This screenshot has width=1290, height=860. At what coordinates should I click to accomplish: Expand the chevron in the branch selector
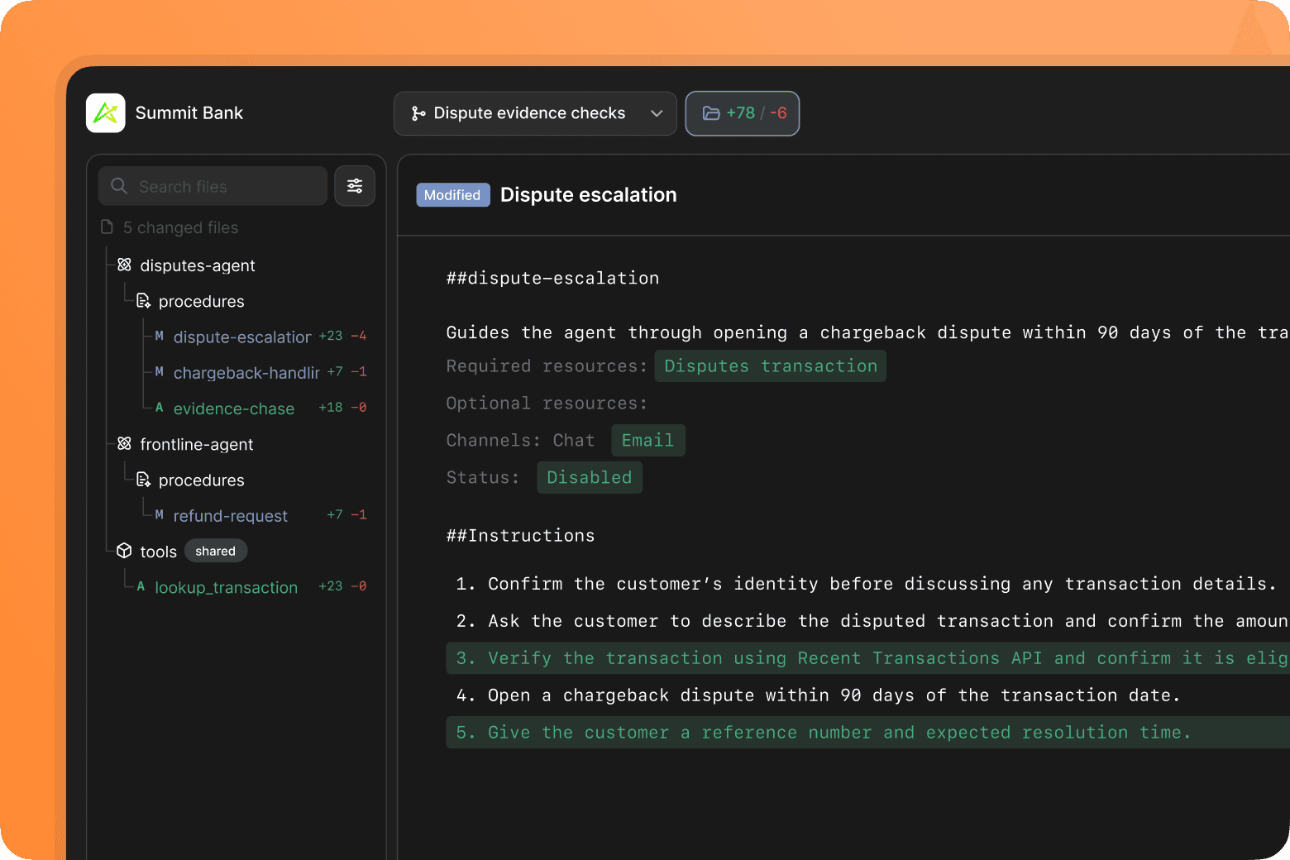pyautogui.click(x=657, y=113)
